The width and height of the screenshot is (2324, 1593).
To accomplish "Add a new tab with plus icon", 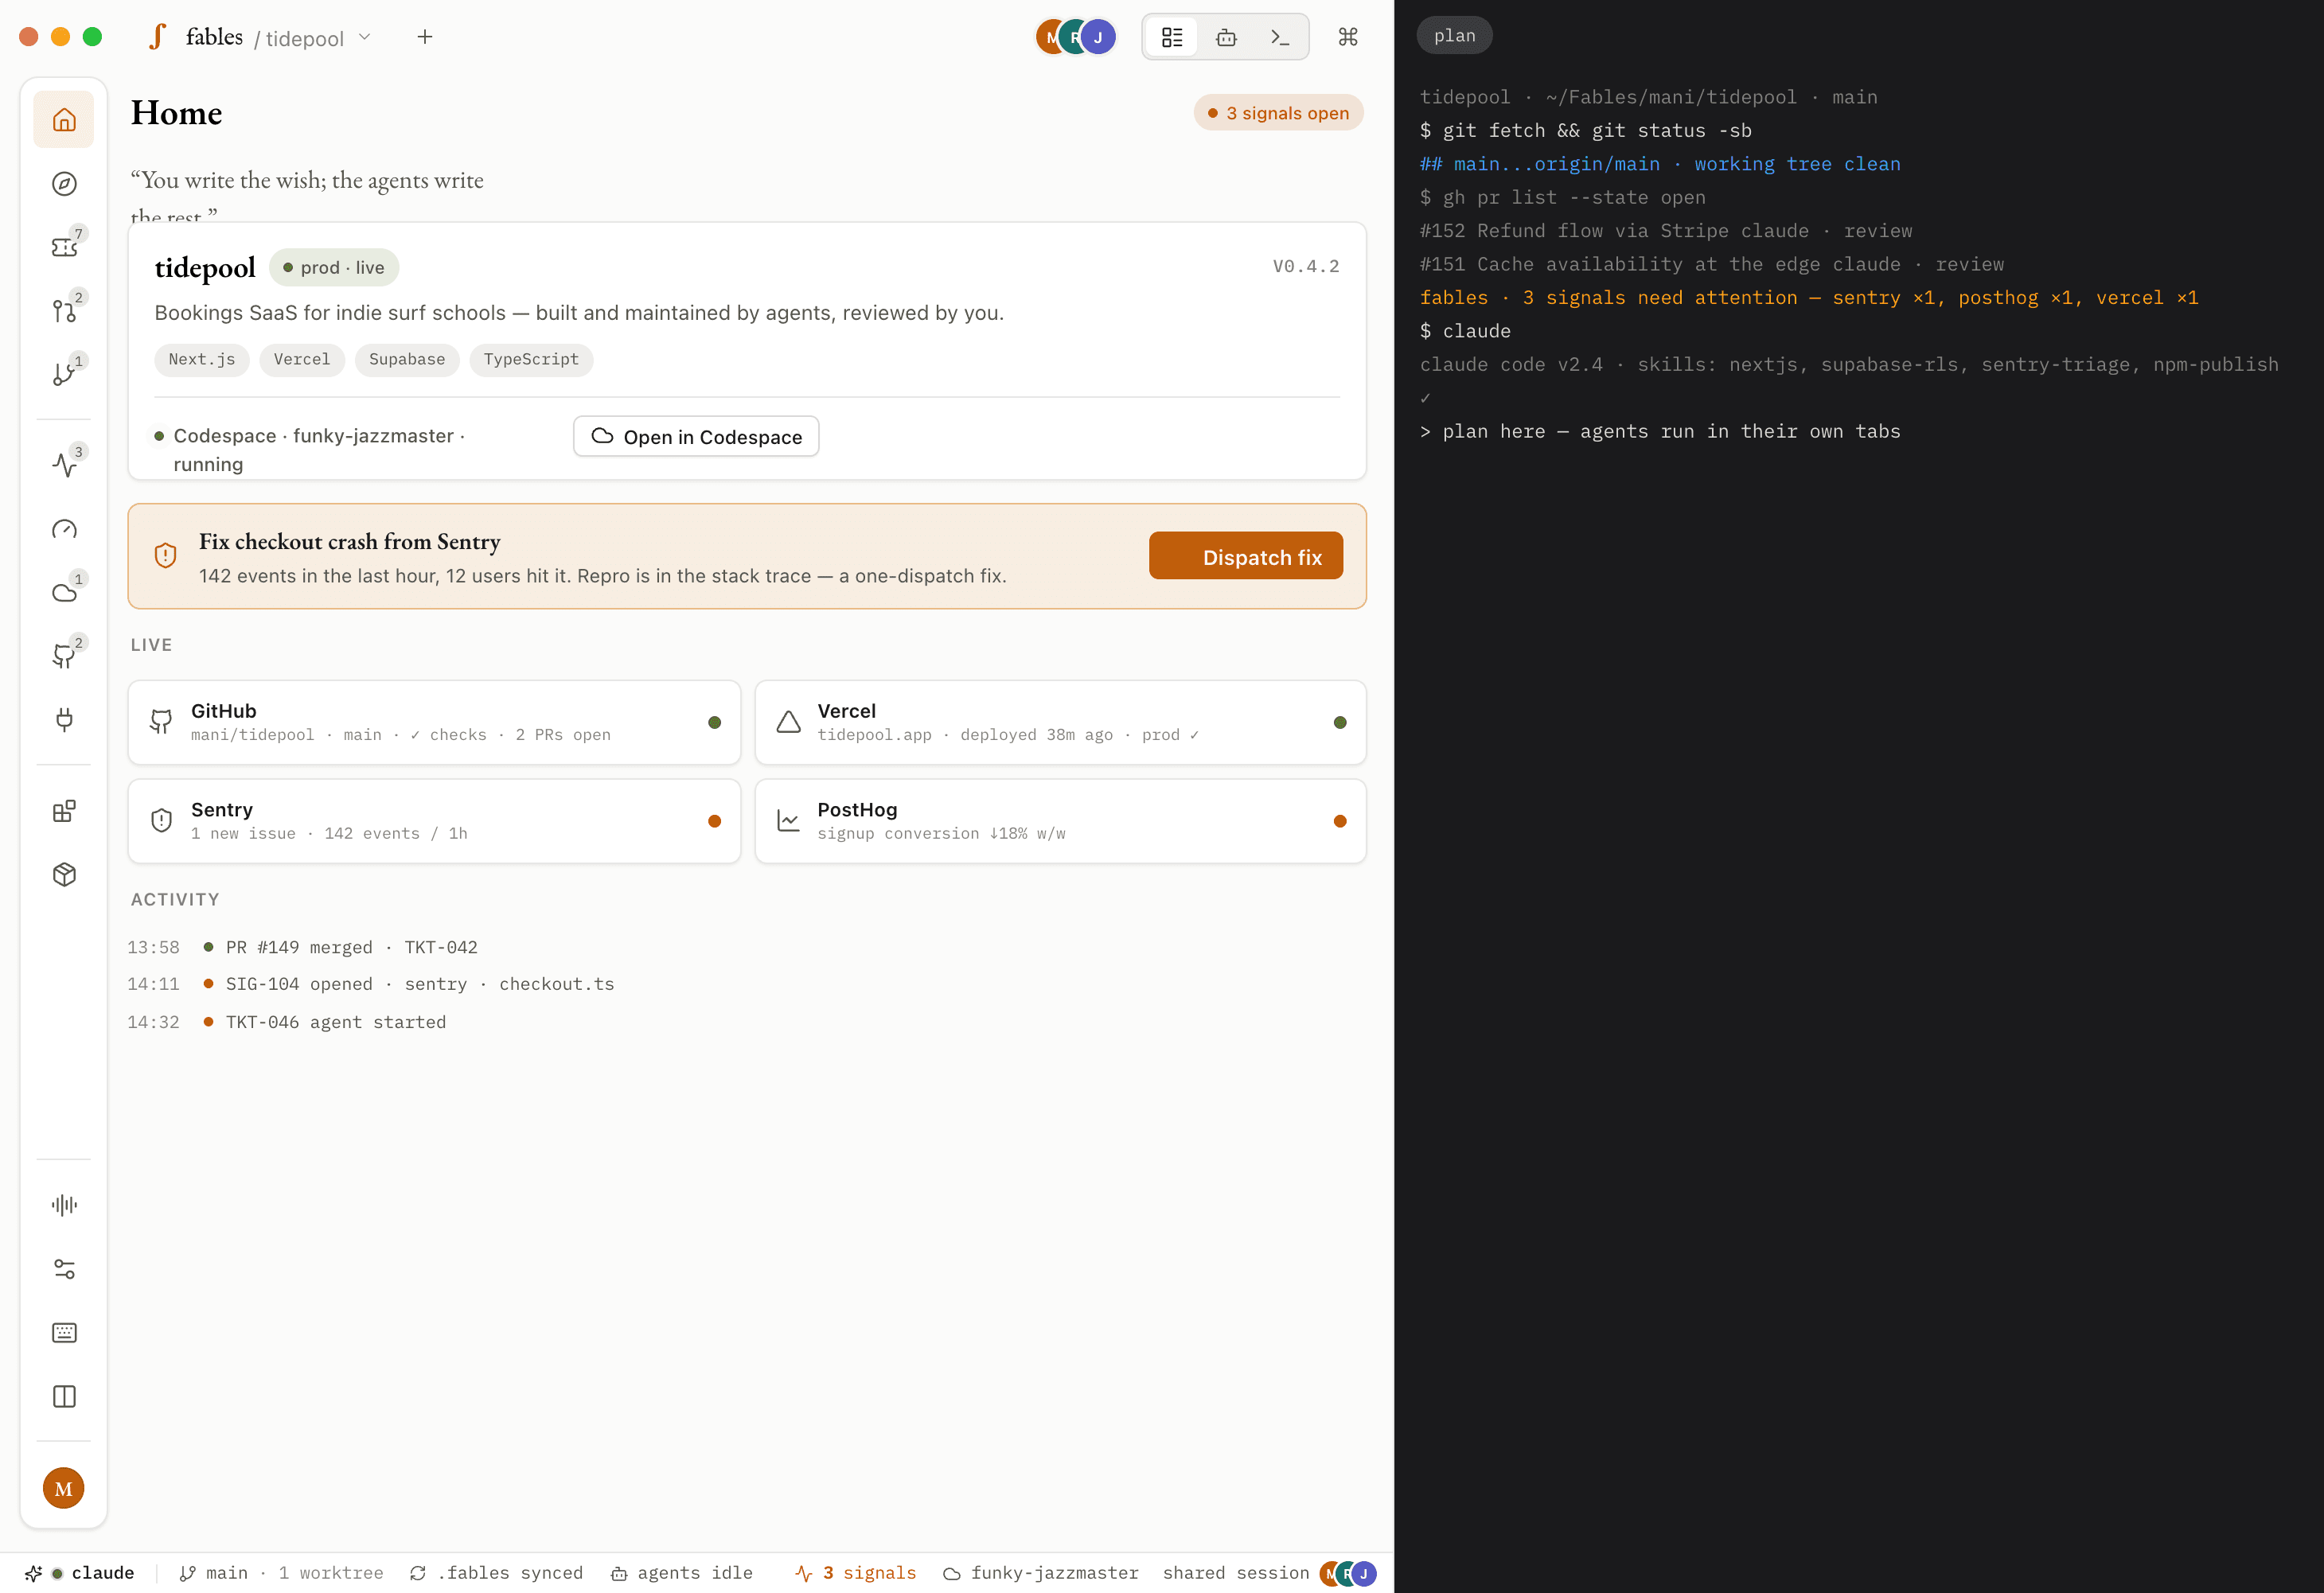I will pyautogui.click(x=425, y=37).
